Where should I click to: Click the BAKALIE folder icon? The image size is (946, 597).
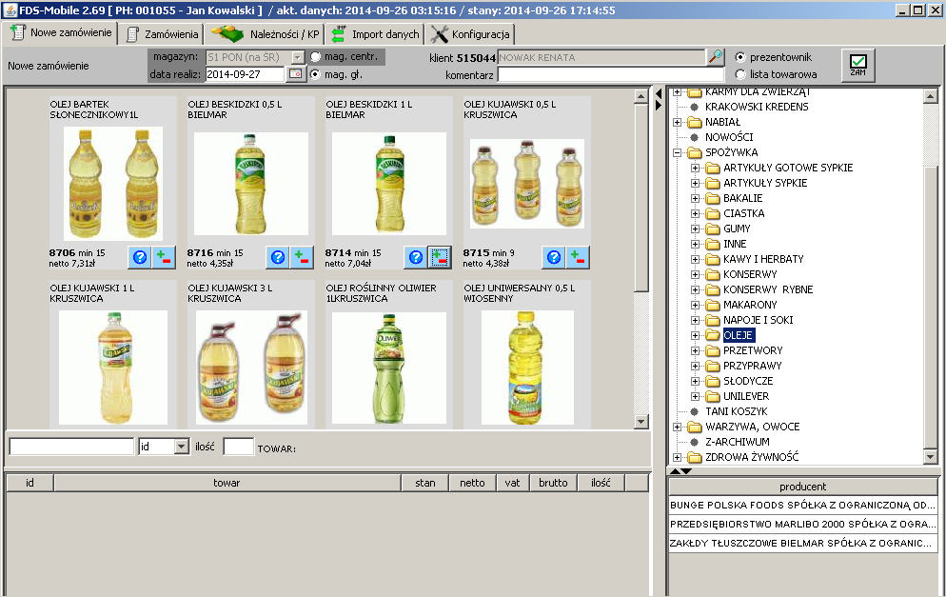pyautogui.click(x=713, y=198)
